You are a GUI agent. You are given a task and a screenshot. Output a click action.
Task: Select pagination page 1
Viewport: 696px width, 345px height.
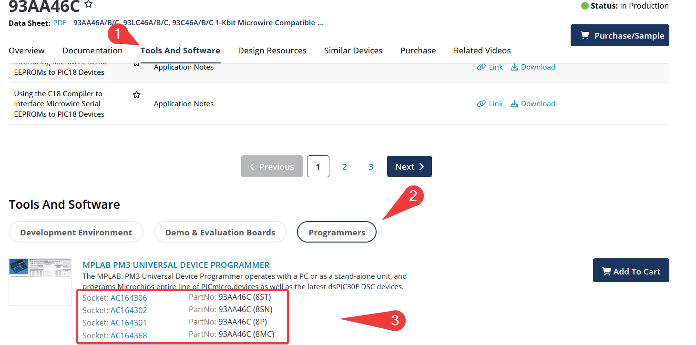click(x=318, y=166)
